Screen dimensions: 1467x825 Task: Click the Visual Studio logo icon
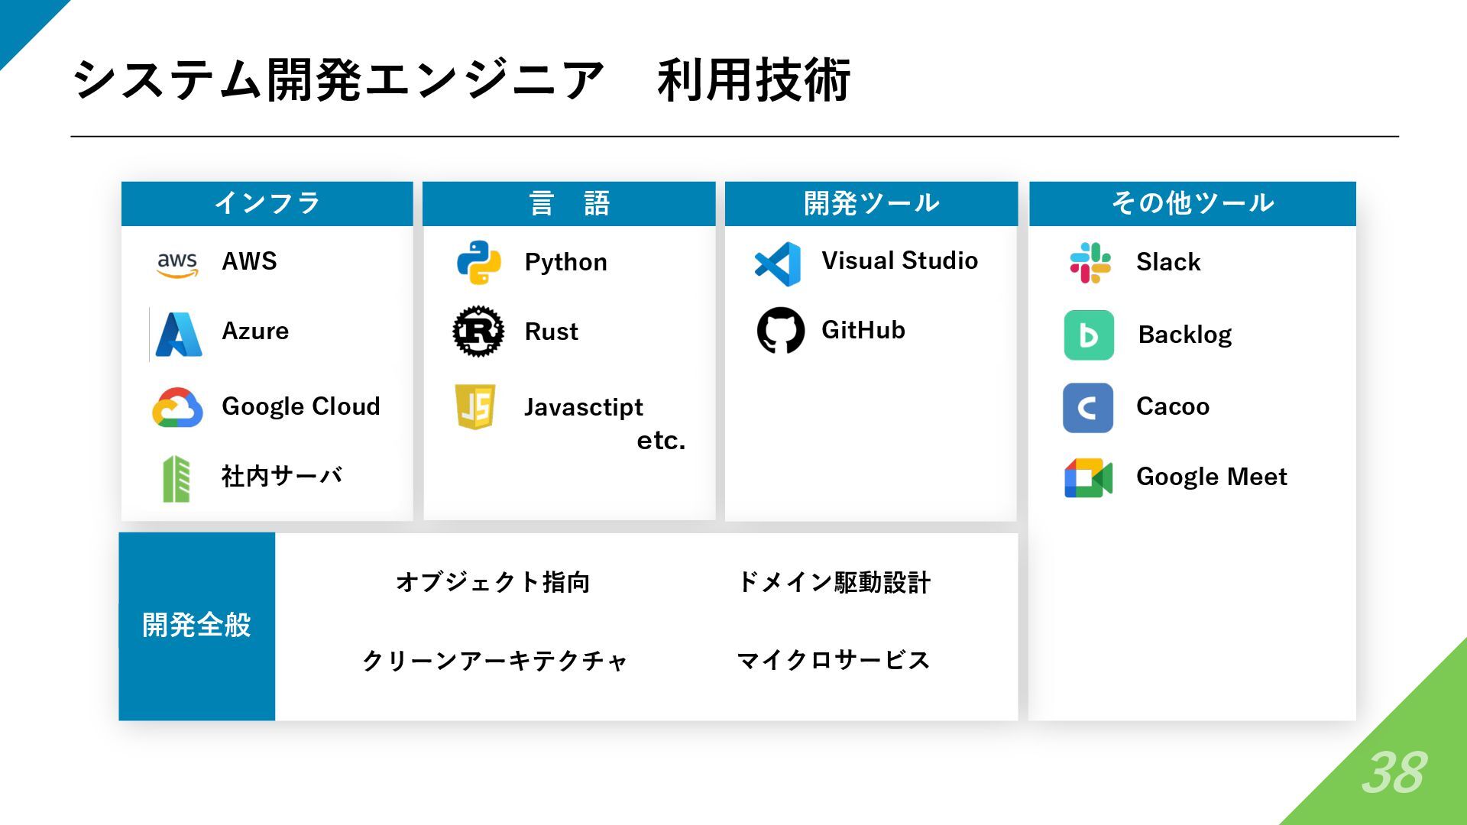pyautogui.click(x=778, y=264)
